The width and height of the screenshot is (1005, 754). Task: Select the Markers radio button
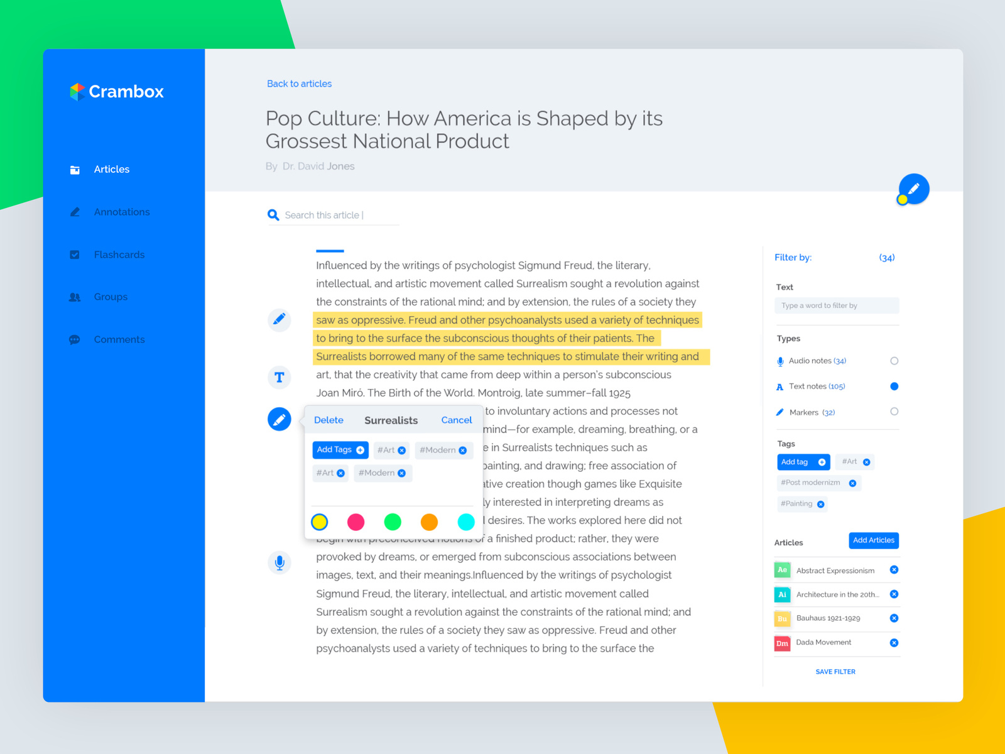coord(894,412)
